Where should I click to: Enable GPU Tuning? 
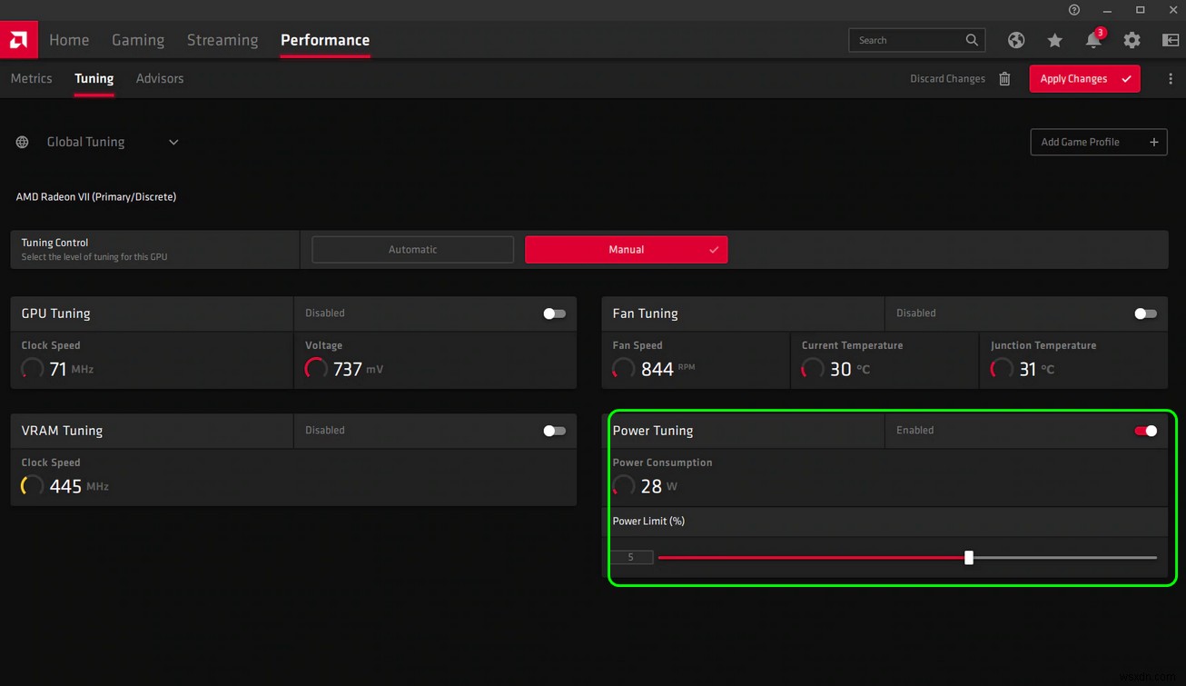tap(554, 313)
